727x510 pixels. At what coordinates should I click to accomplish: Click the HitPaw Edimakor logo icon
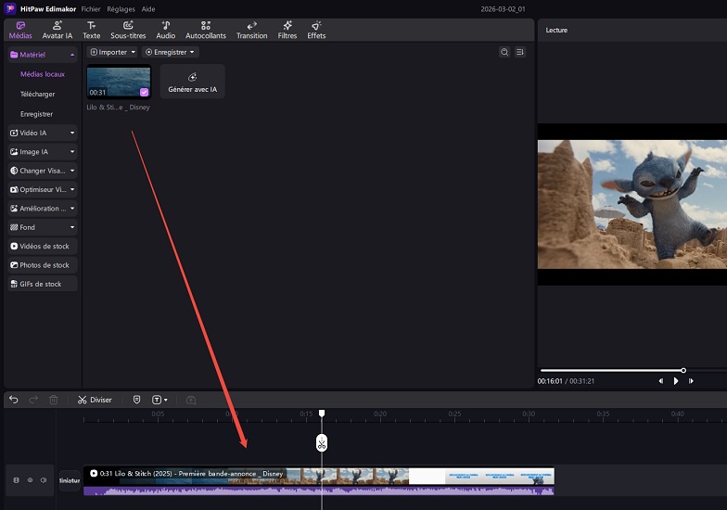pos(9,9)
